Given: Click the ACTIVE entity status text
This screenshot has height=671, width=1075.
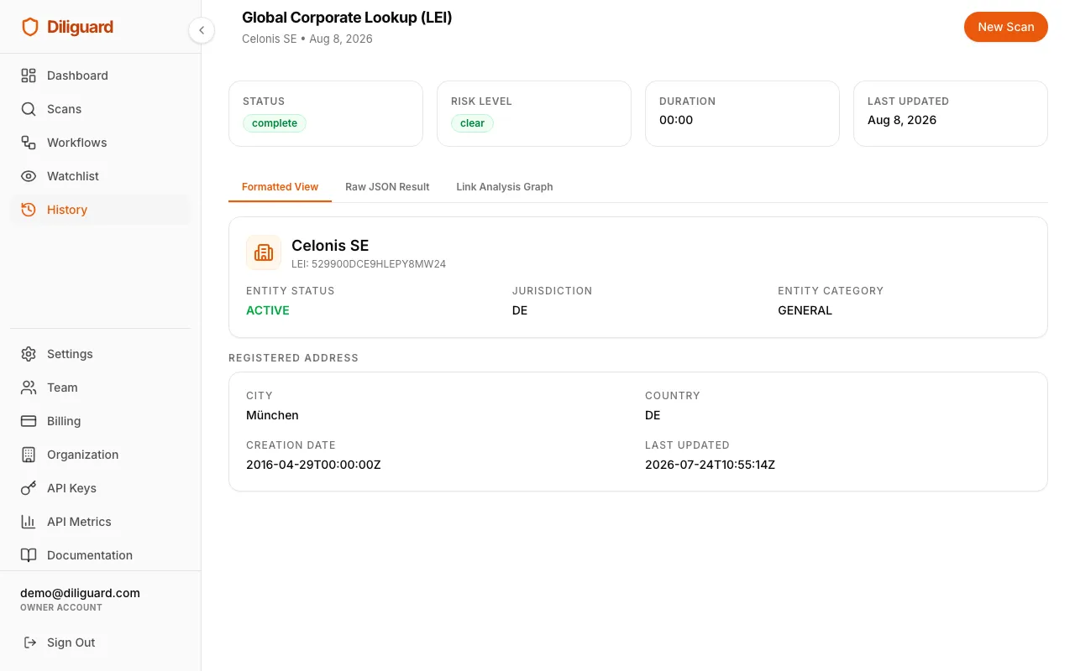Looking at the screenshot, I should pos(268,310).
